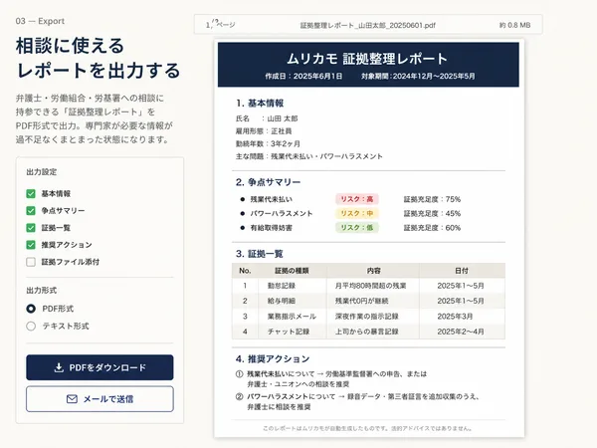This screenshot has width=597, height=448.
Task: Click the リスク：中 badge
Action: click(357, 213)
